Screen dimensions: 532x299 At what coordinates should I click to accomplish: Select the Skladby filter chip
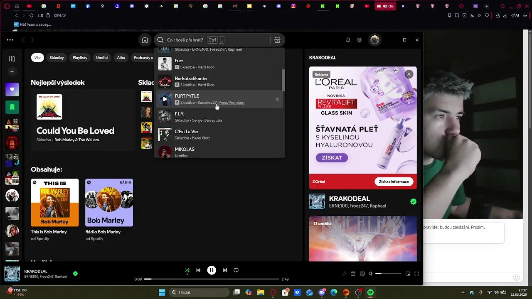point(57,58)
